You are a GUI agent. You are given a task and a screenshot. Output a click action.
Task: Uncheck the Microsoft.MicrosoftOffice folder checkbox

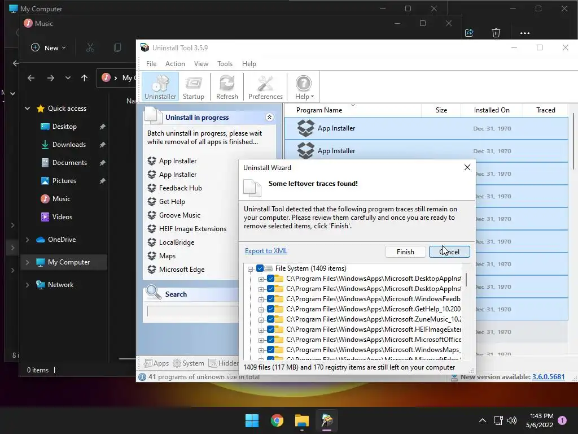(270, 340)
